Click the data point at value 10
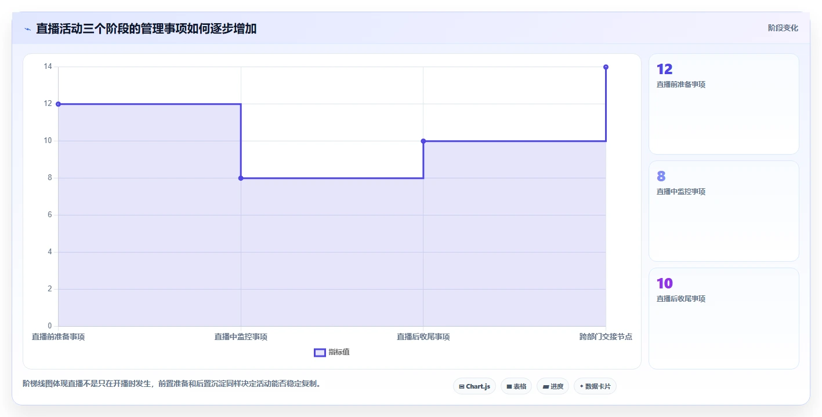Screen dimensions: 822x417 click(423, 141)
